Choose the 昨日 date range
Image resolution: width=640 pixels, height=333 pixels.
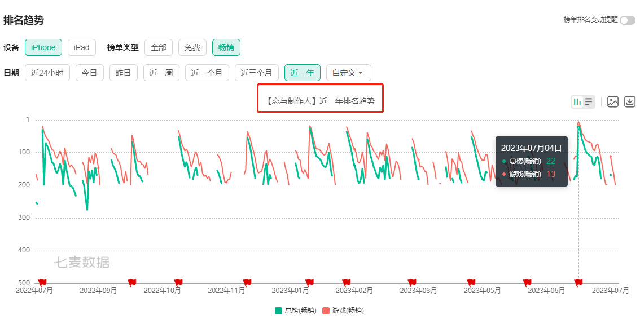click(x=123, y=73)
